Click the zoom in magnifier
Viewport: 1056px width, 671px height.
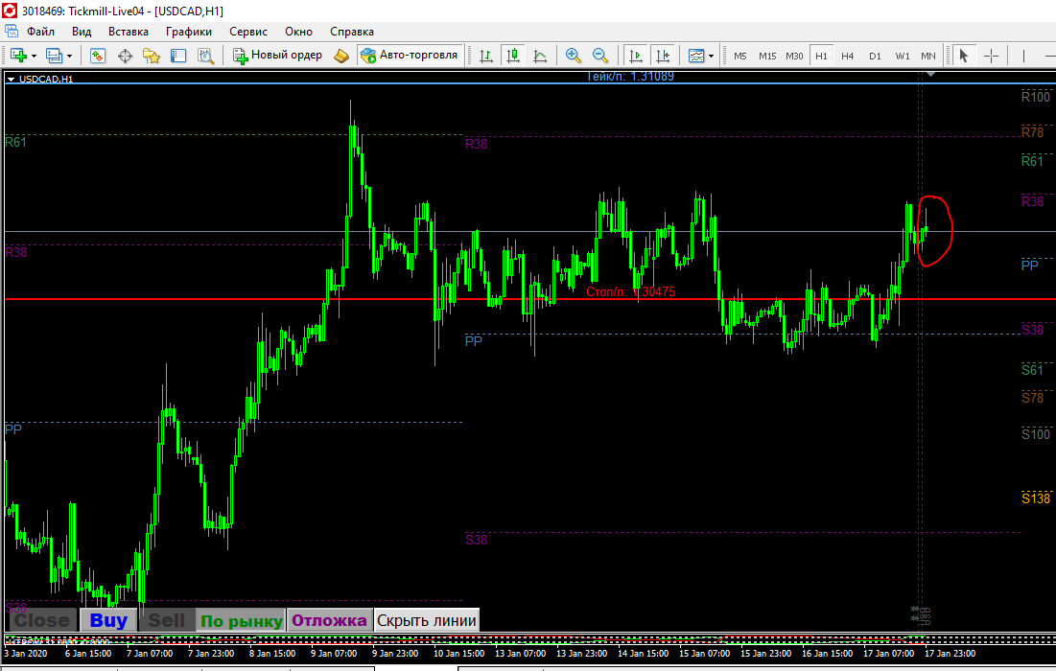pos(574,56)
